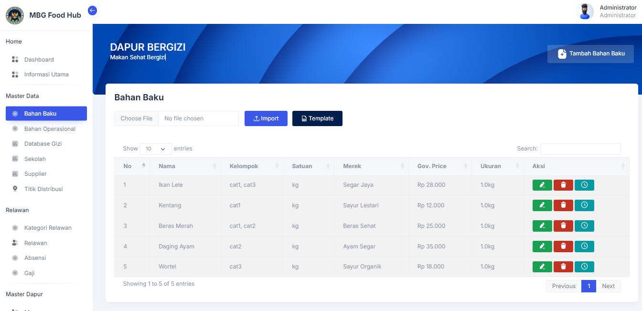The width and height of the screenshot is (642, 311).
Task: Click the delete icon for Wortel row
Action: 563,267
